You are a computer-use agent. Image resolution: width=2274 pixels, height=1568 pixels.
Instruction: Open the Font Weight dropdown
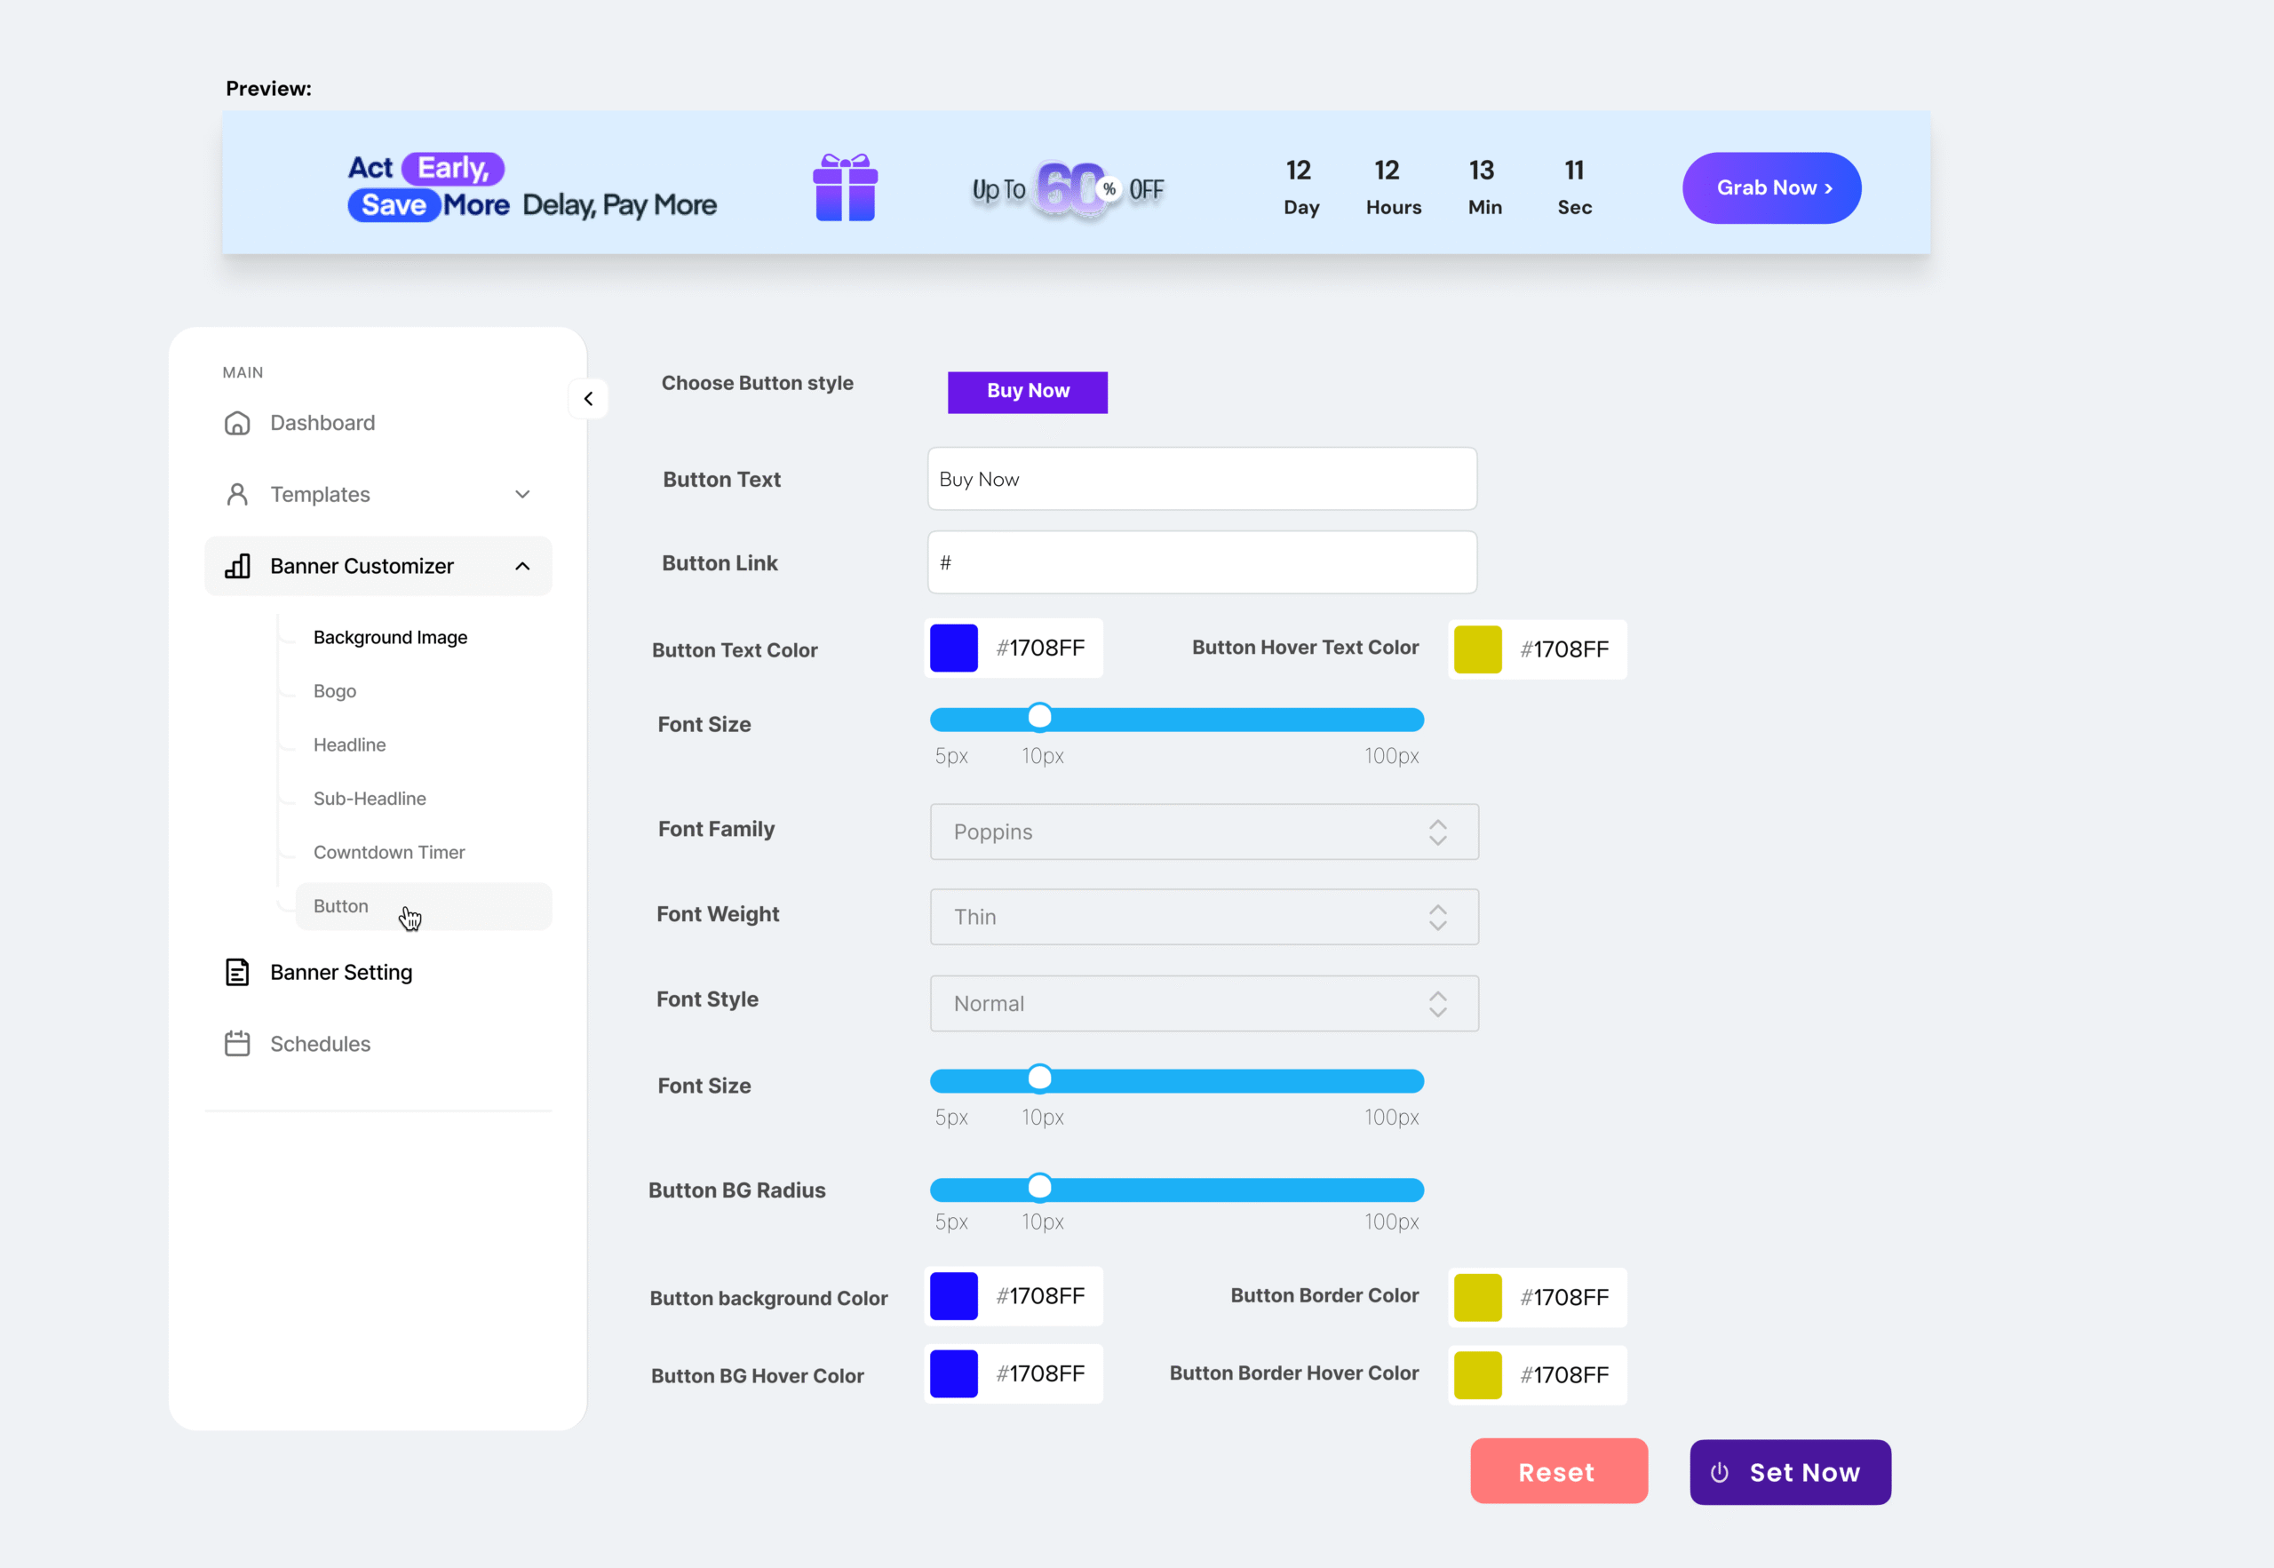tap(1204, 917)
